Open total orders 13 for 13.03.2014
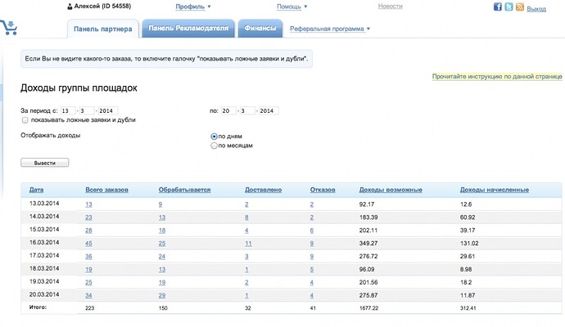Image resolution: width=565 pixels, height=327 pixels. [88, 204]
